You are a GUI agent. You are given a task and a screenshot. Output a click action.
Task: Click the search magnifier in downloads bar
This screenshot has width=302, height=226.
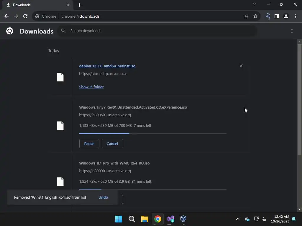tap(63, 31)
